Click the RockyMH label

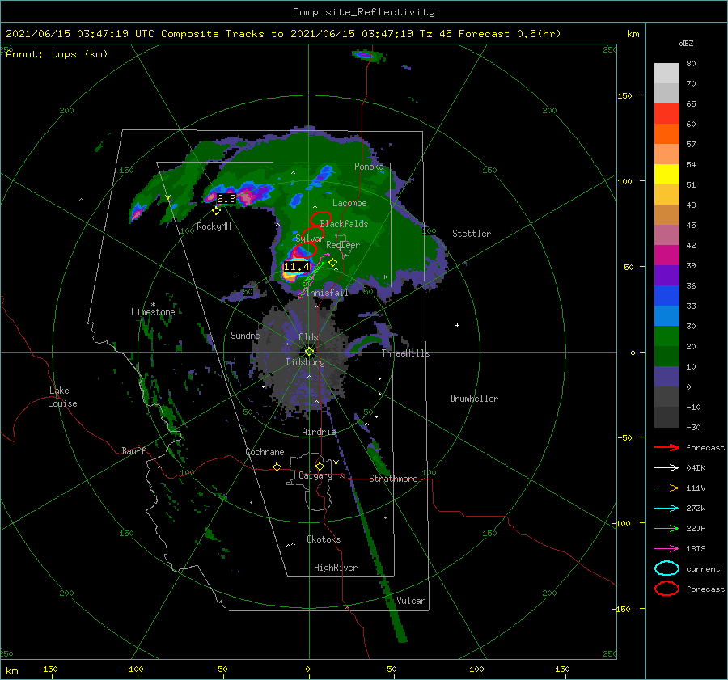[214, 226]
